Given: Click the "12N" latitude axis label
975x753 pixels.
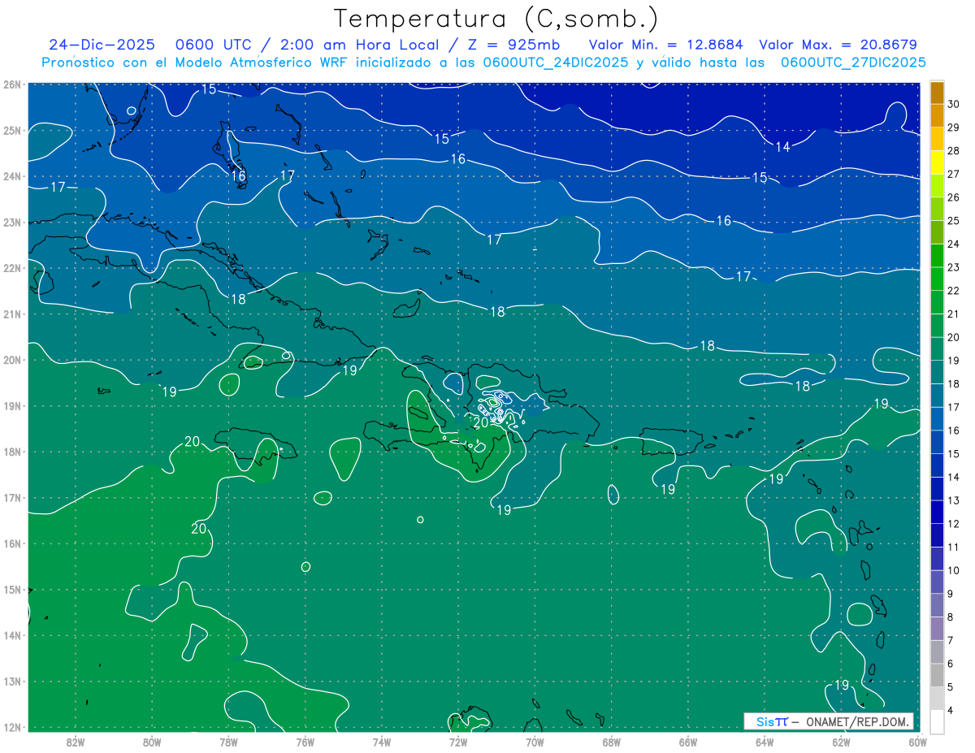Looking at the screenshot, I should (11, 728).
